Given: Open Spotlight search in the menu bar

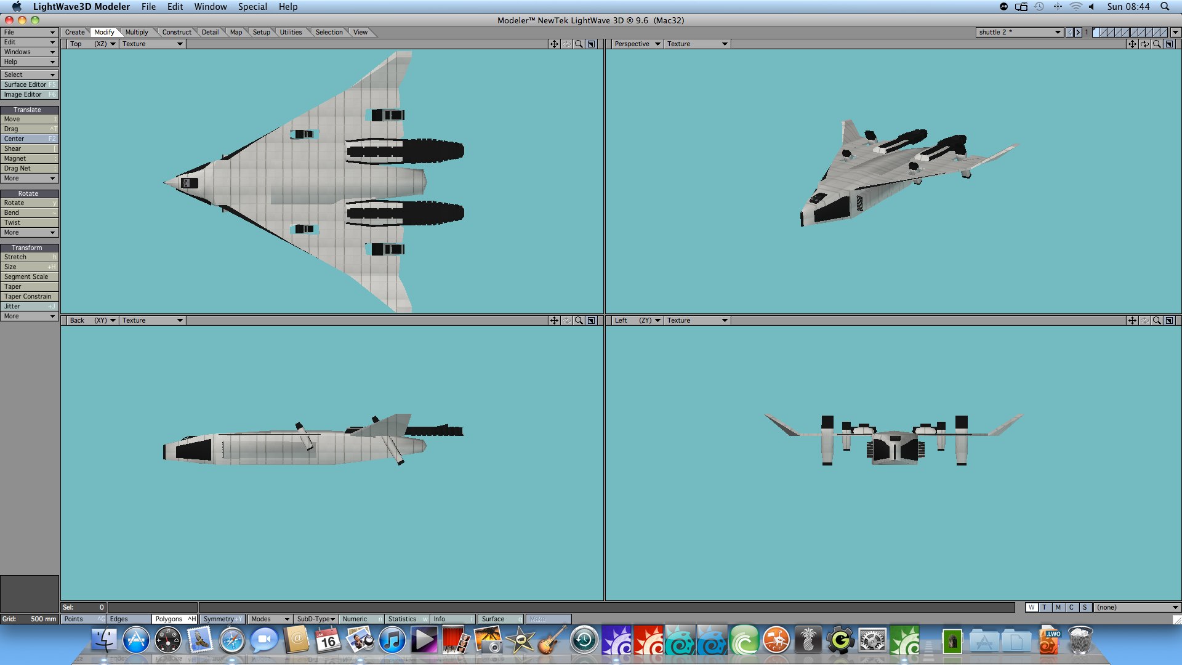Looking at the screenshot, I should point(1165,7).
